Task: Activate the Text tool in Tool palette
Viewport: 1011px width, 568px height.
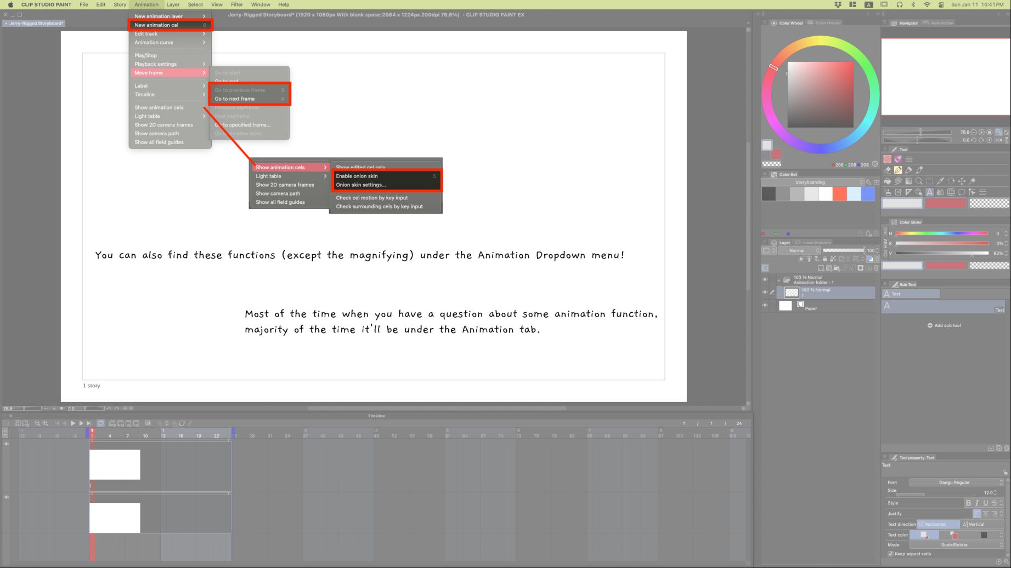Action: pyautogui.click(x=930, y=192)
